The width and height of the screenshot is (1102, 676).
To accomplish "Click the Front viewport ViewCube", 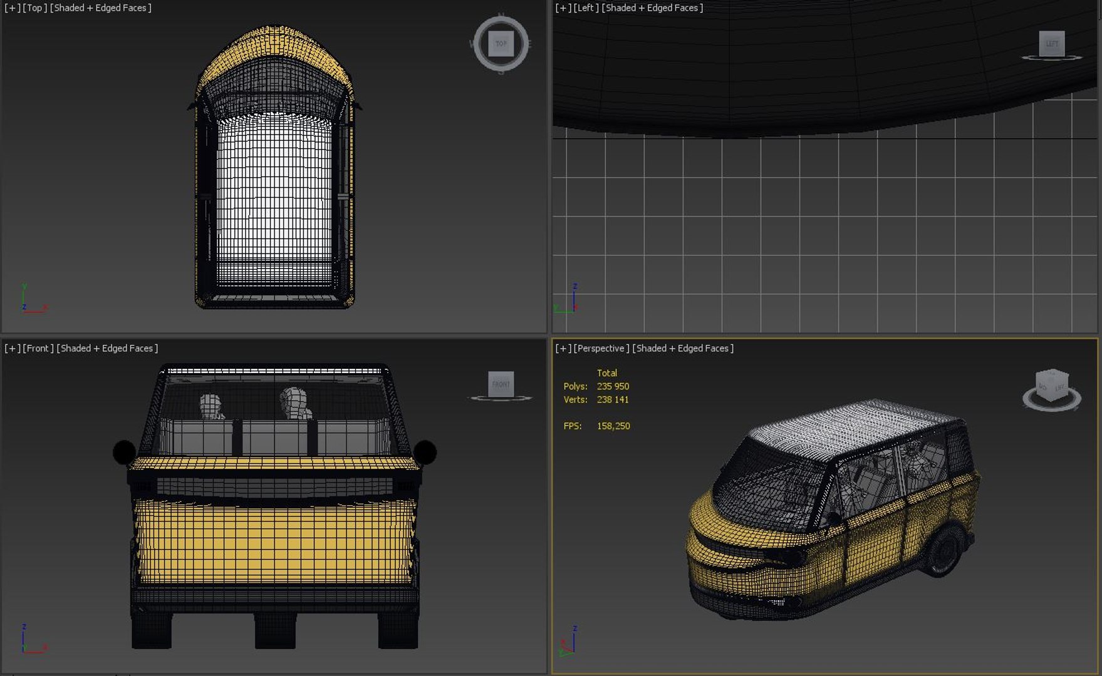I will tap(501, 384).
